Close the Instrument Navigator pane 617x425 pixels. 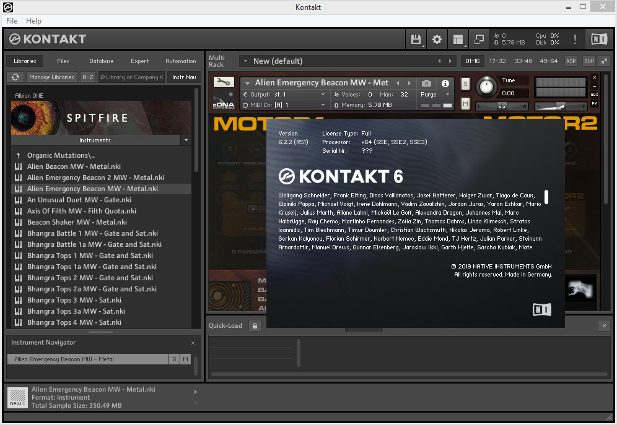pyautogui.click(x=193, y=343)
